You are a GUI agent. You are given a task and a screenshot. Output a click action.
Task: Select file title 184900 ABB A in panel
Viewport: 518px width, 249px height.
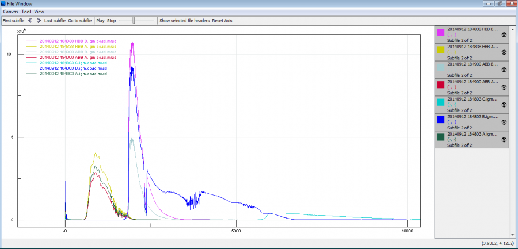(473, 82)
